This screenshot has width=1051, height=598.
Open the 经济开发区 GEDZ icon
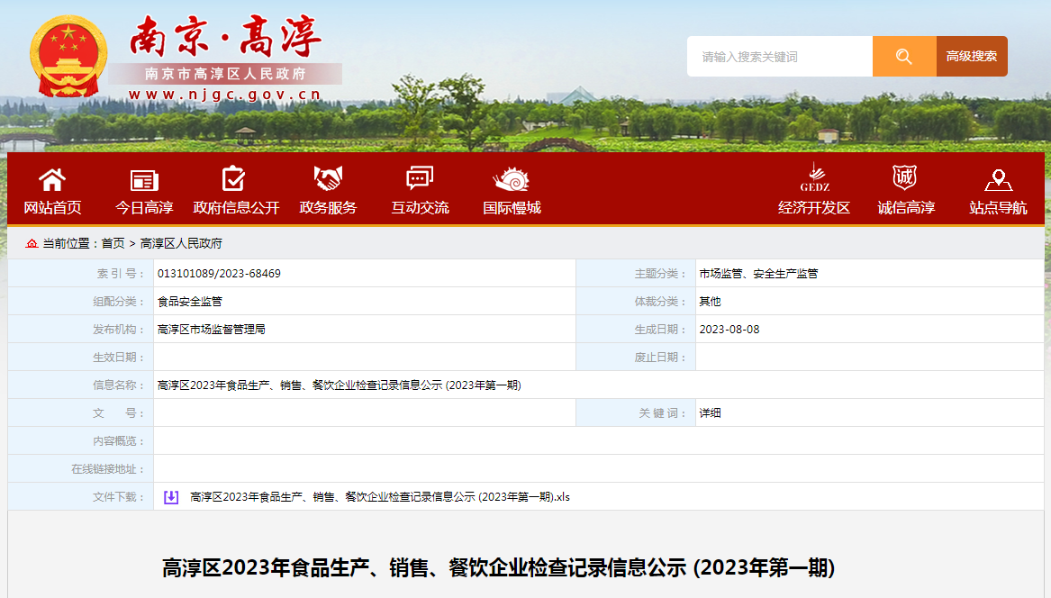click(814, 177)
